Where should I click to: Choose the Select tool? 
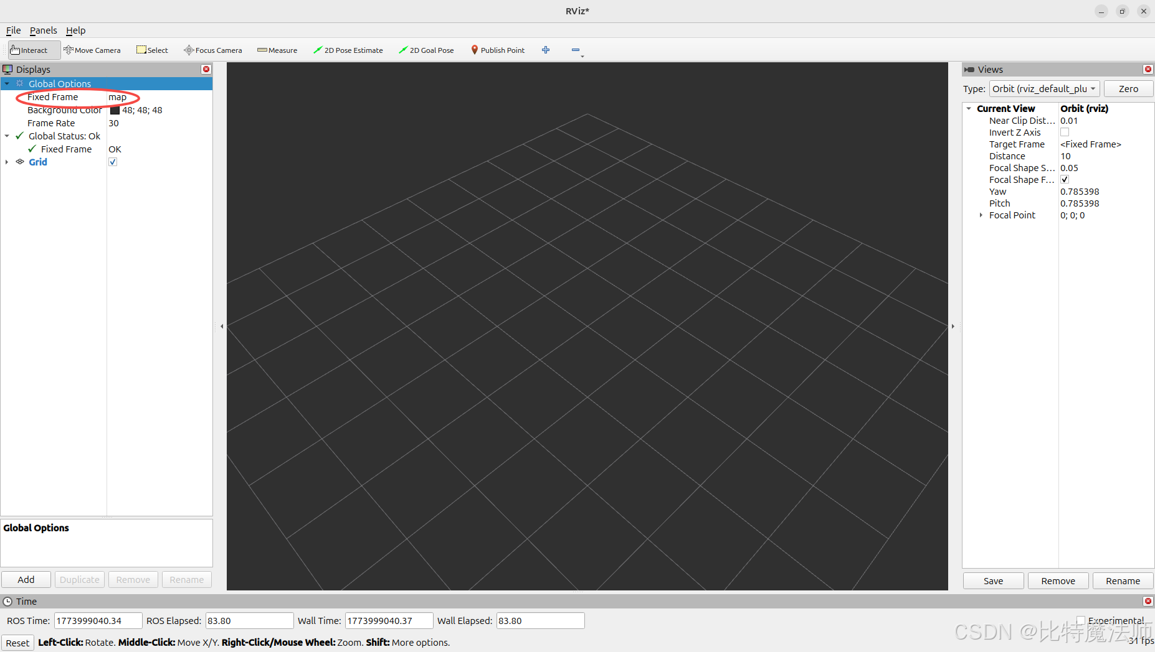coord(152,50)
